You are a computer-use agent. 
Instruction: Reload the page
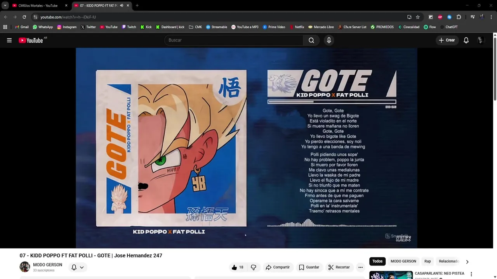24,17
